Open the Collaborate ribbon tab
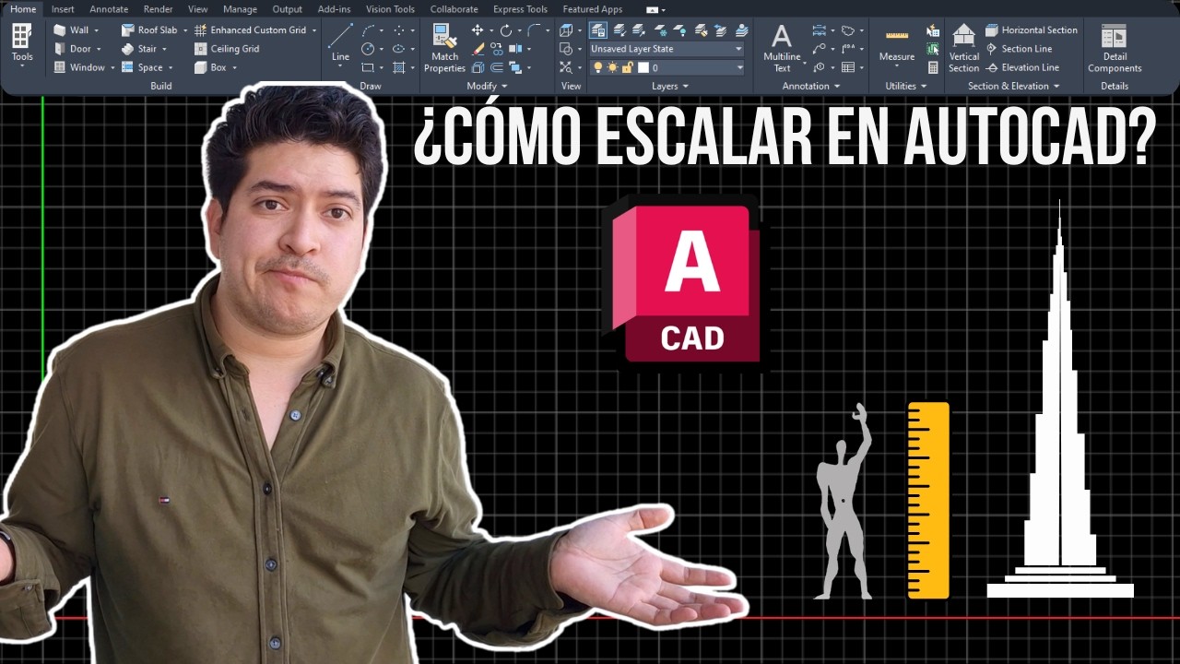The image size is (1180, 664). coord(454,9)
